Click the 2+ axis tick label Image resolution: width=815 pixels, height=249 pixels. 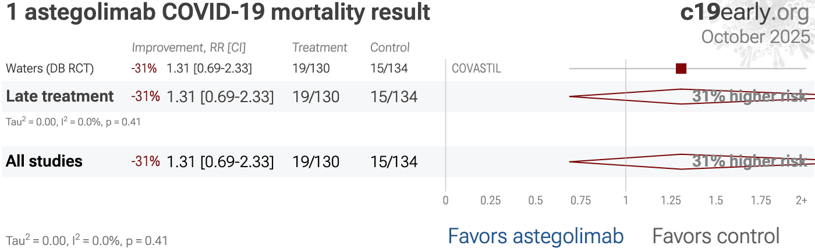pos(801,201)
